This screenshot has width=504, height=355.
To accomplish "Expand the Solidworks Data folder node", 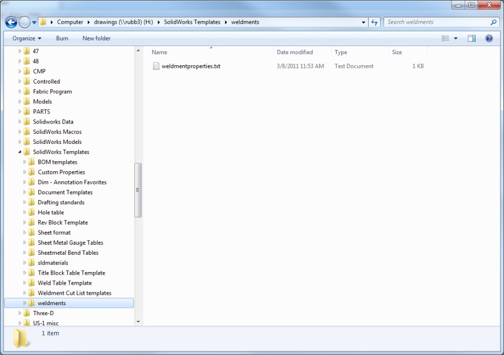I will point(19,121).
